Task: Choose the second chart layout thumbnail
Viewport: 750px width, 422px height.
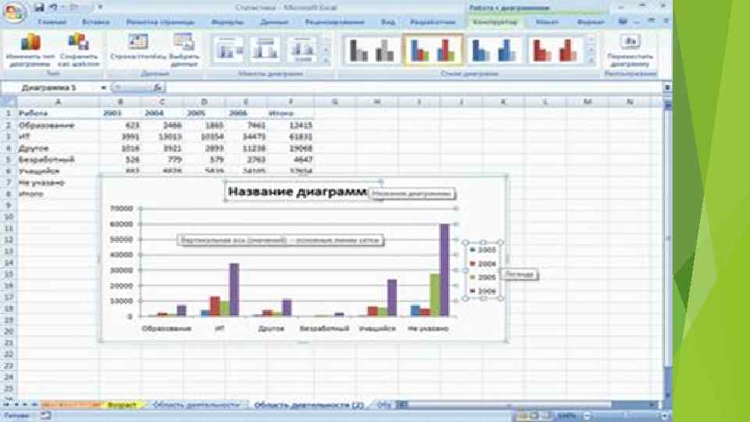Action: (265, 50)
